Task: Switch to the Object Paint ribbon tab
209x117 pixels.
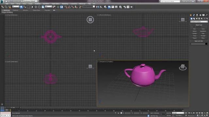Action: click(x=36, y=10)
